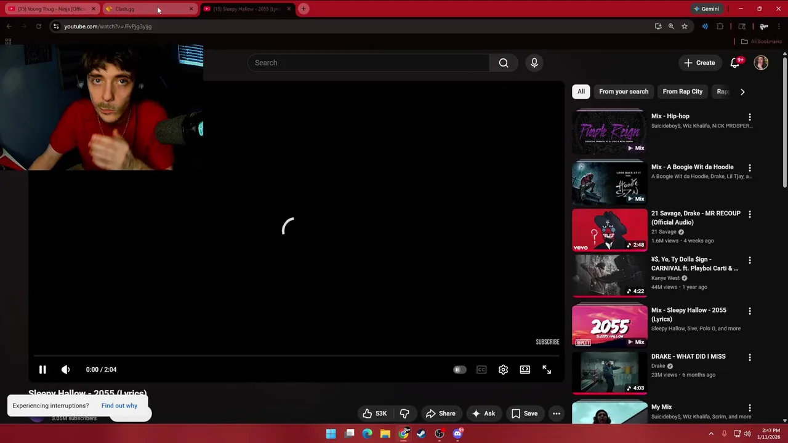The width and height of the screenshot is (788, 443).
Task: Open the install/cast icon in address bar
Action: tap(658, 26)
